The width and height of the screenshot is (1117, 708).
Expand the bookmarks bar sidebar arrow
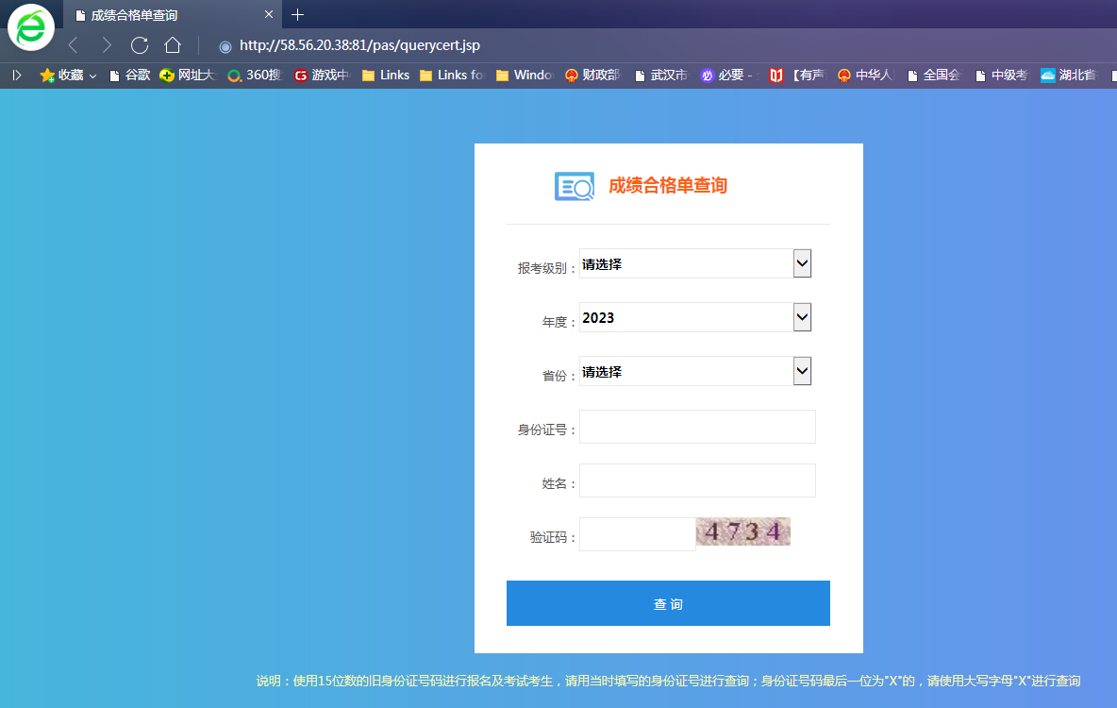16,76
